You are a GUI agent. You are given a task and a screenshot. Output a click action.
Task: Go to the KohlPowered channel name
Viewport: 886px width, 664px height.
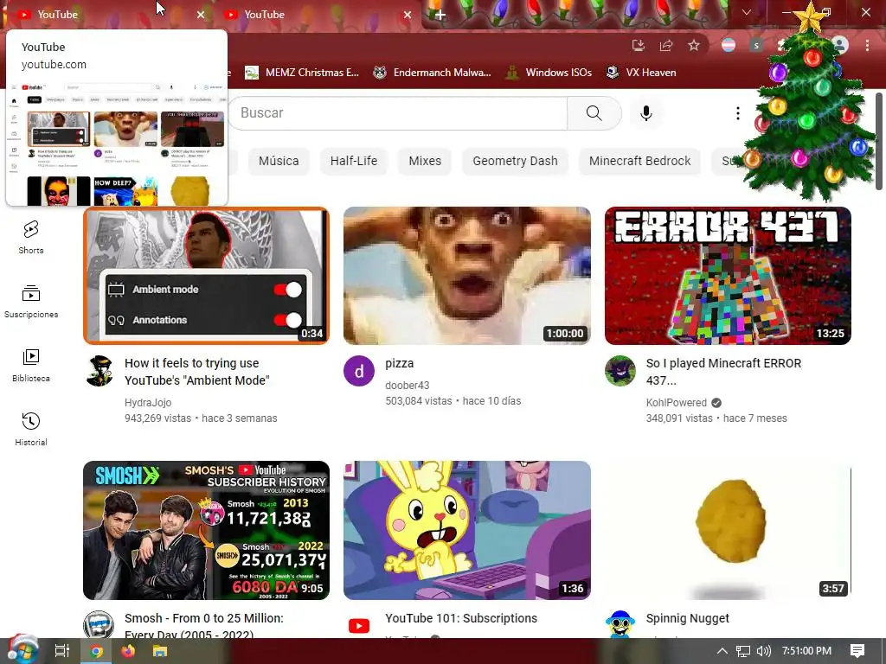coord(677,403)
